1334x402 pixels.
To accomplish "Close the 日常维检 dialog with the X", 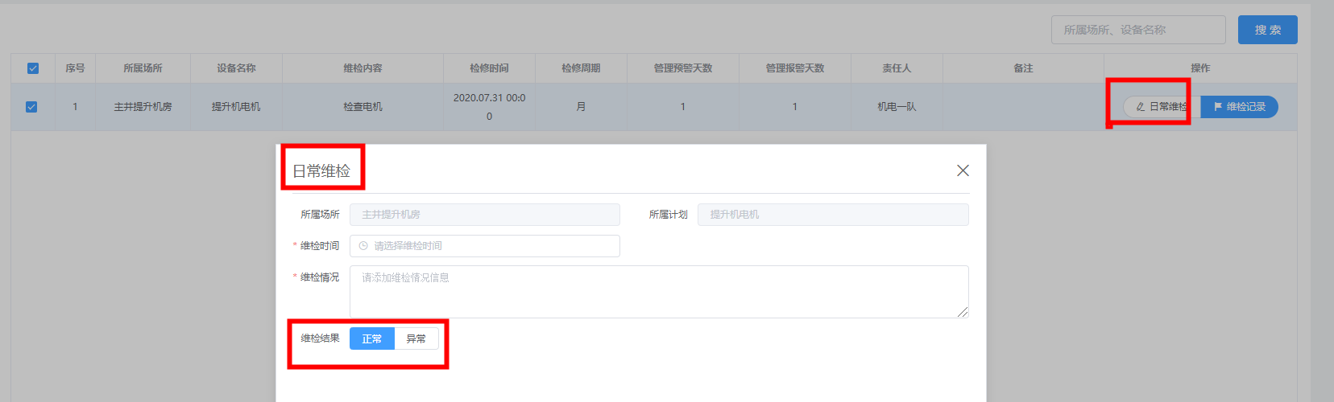I will click(963, 170).
